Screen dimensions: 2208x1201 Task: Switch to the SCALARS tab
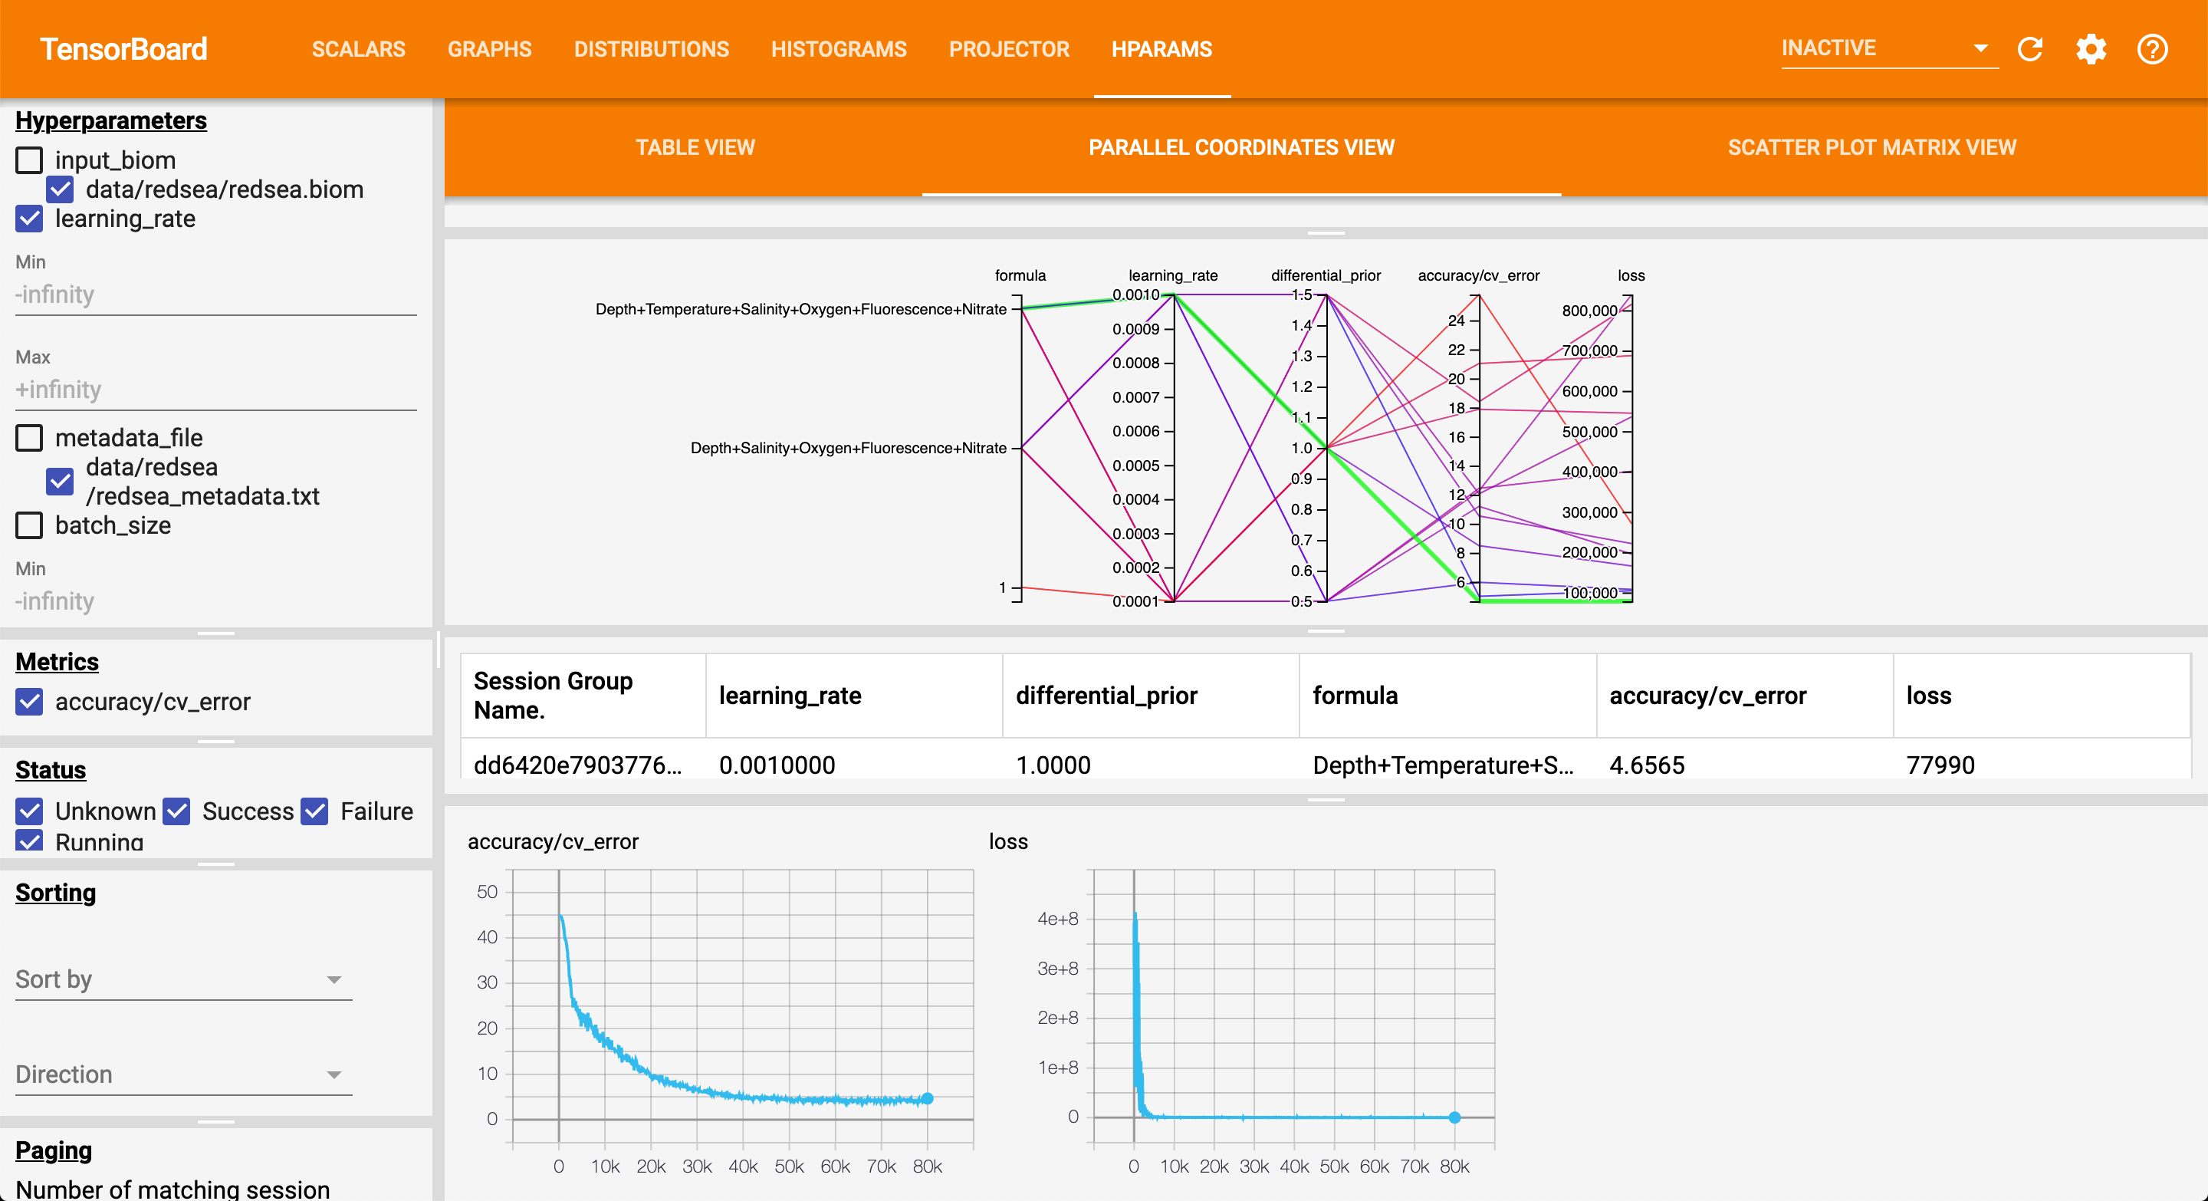tap(358, 49)
